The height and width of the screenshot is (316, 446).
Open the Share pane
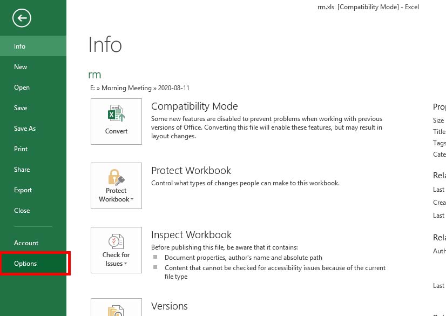pos(22,169)
